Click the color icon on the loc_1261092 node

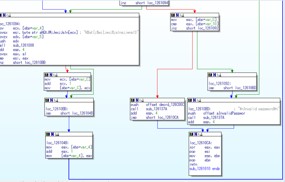[x=210, y=75]
